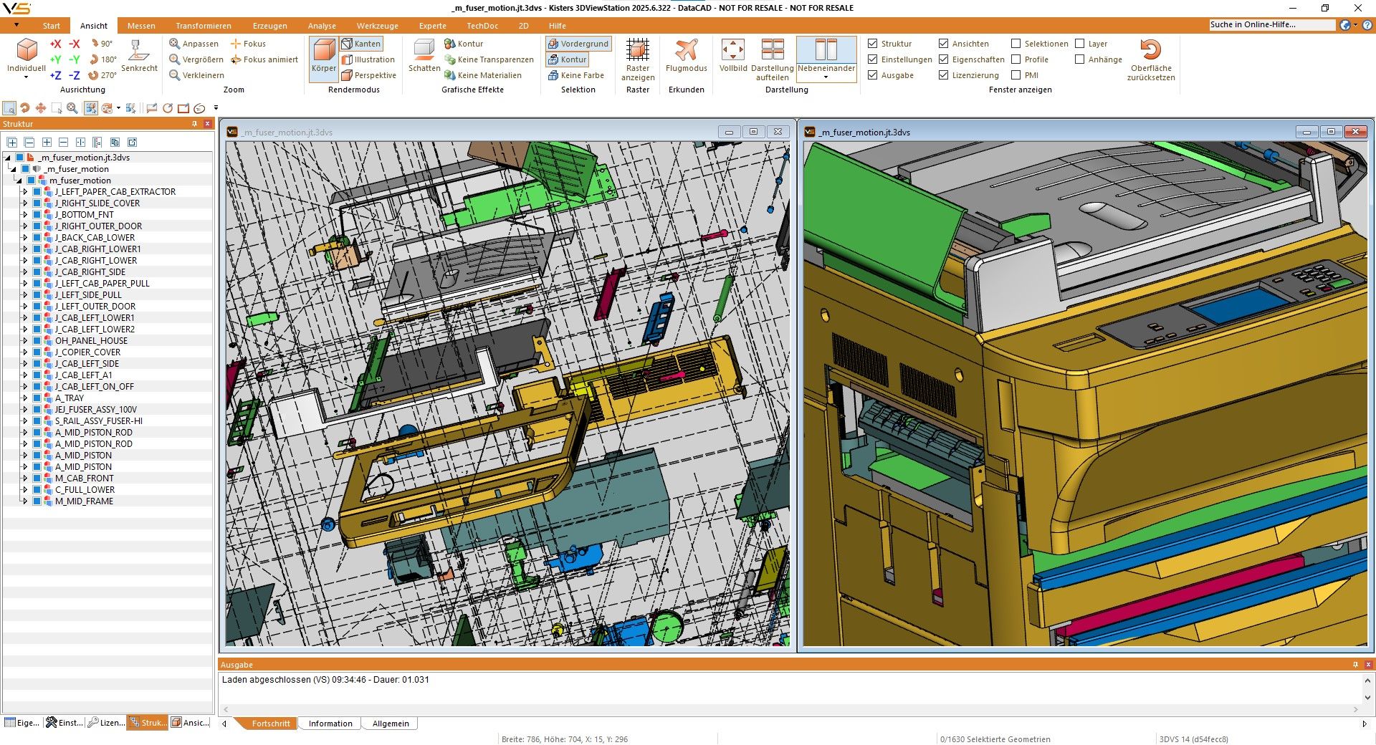
Task: Uncheck the Struktur display checkbox
Action: pos(873,44)
